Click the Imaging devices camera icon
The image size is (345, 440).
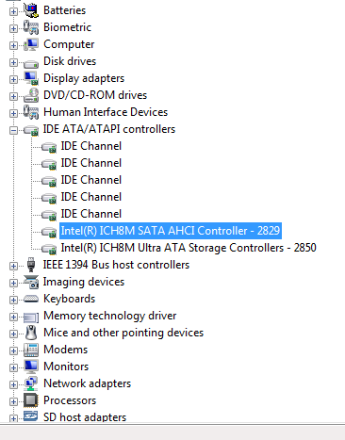[31, 282]
